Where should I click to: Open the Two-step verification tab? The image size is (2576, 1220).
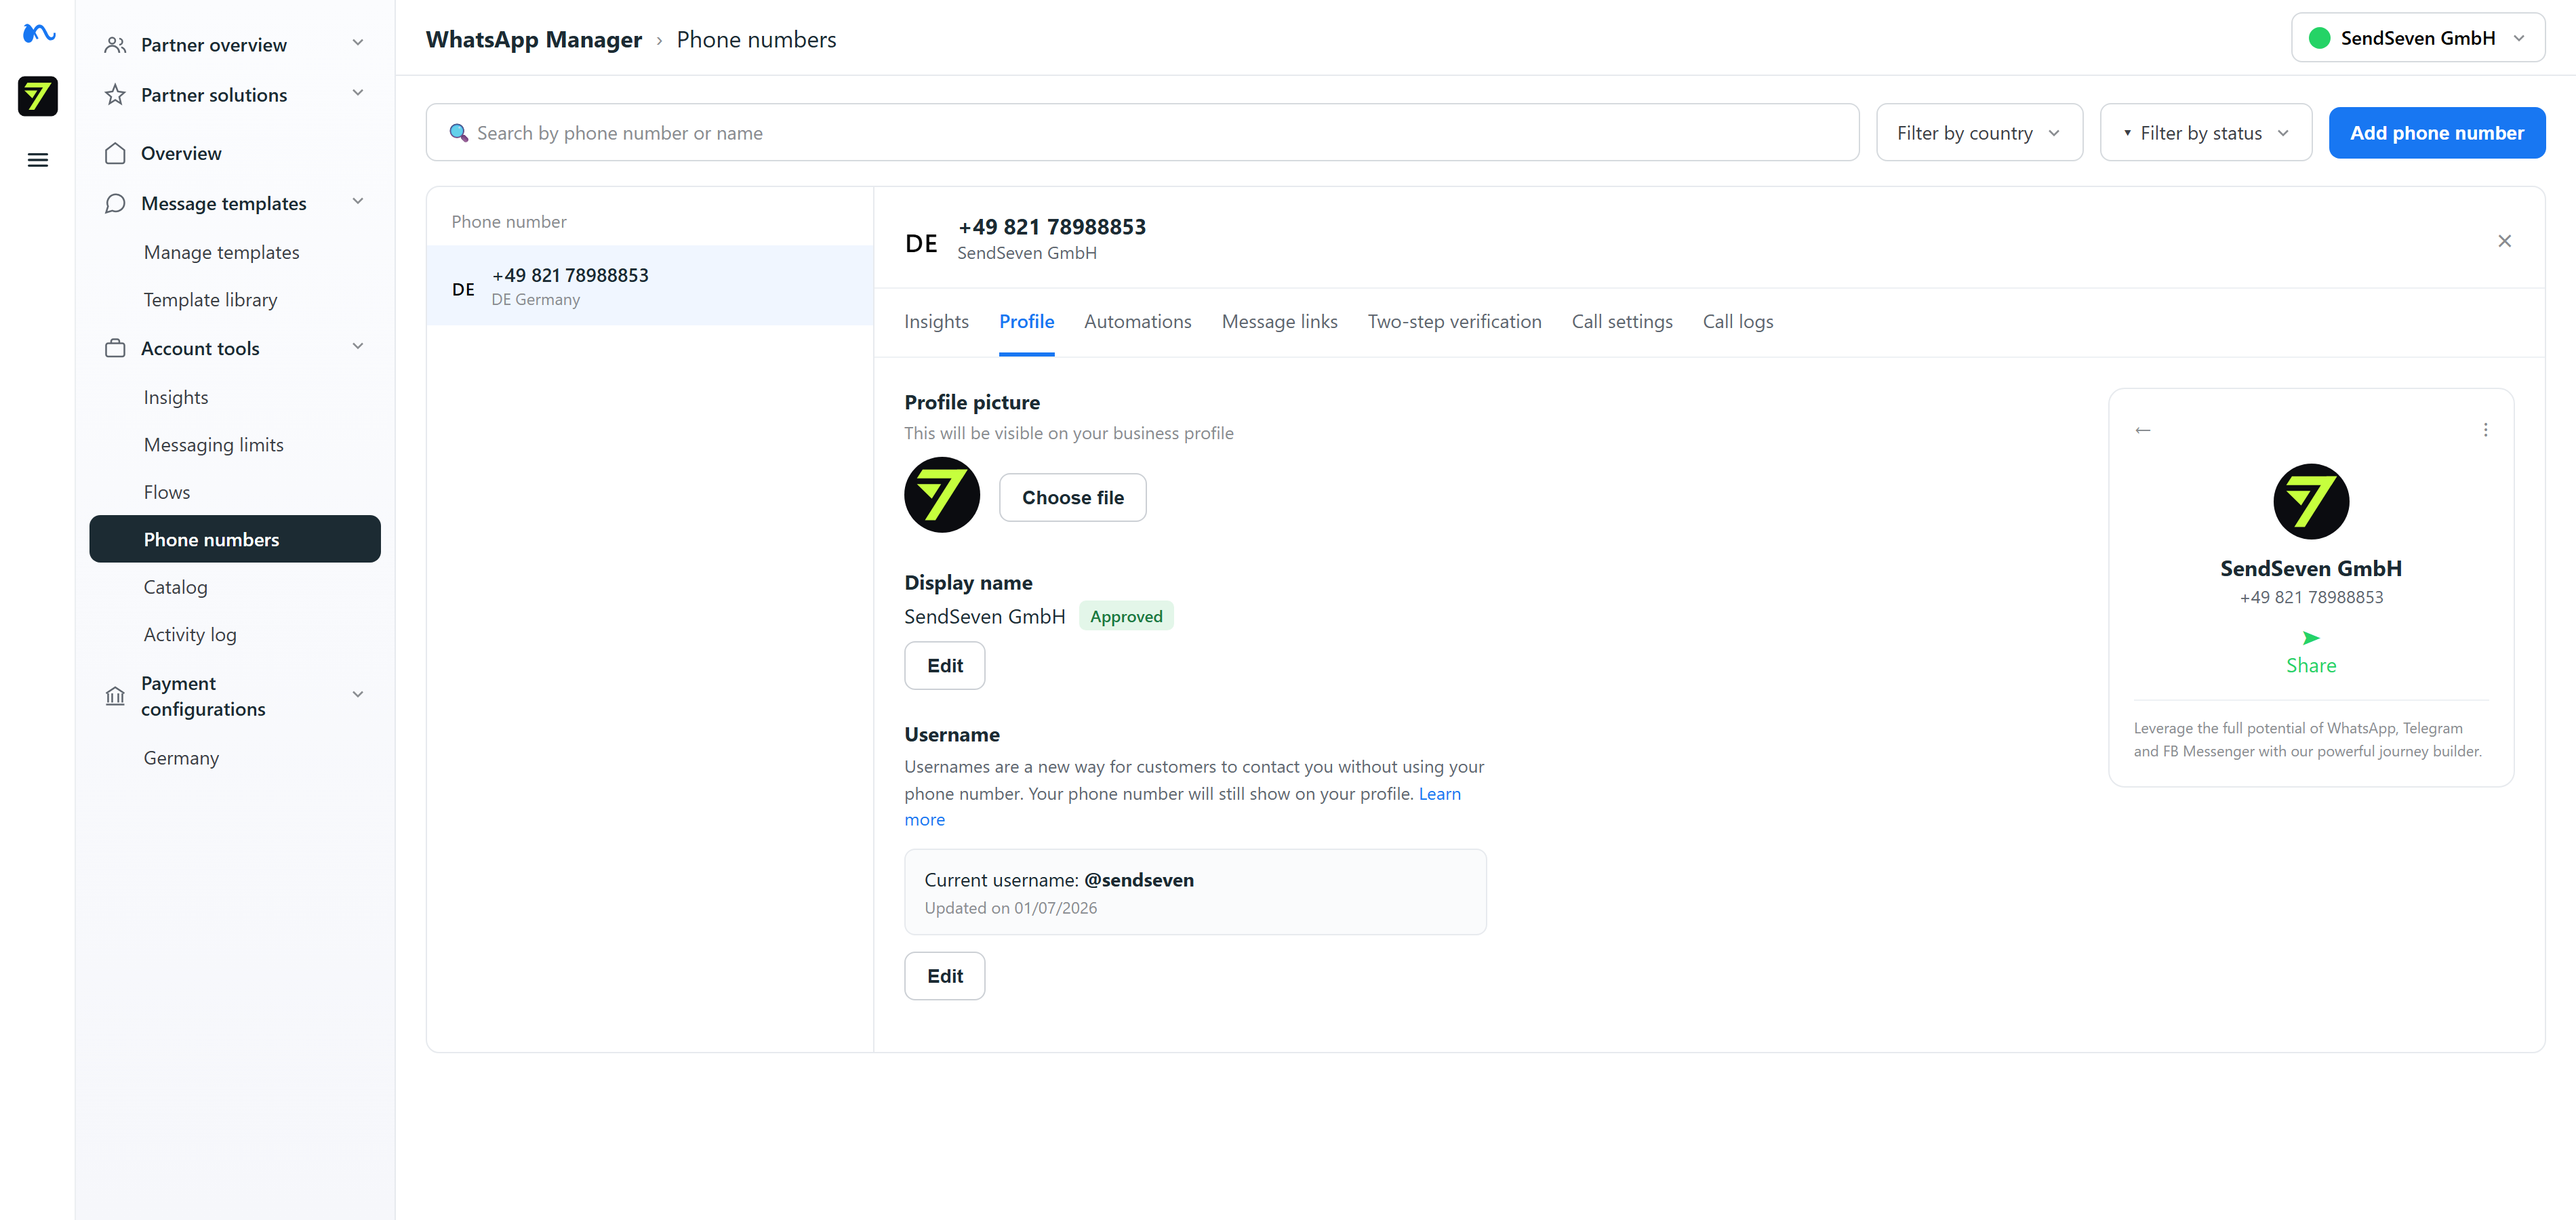coord(1454,321)
